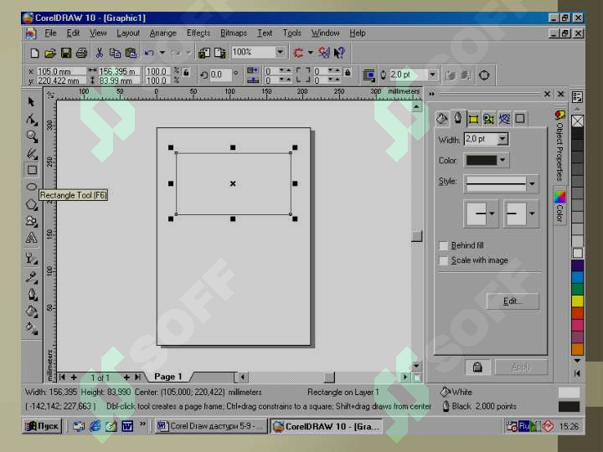
Task: Click the Export icon
Action: (220, 53)
